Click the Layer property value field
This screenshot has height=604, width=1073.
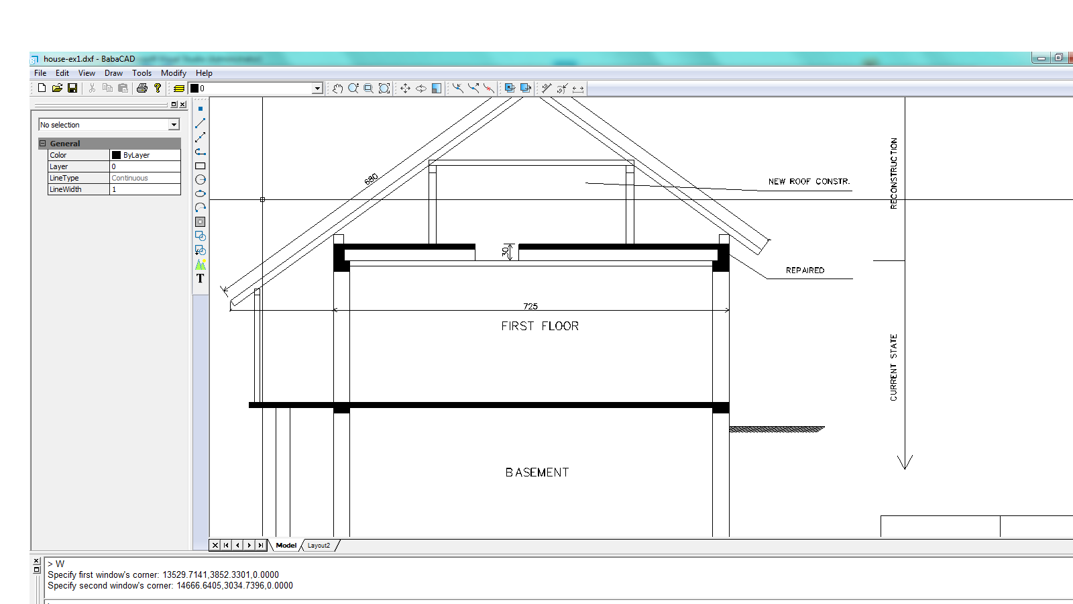coord(145,166)
